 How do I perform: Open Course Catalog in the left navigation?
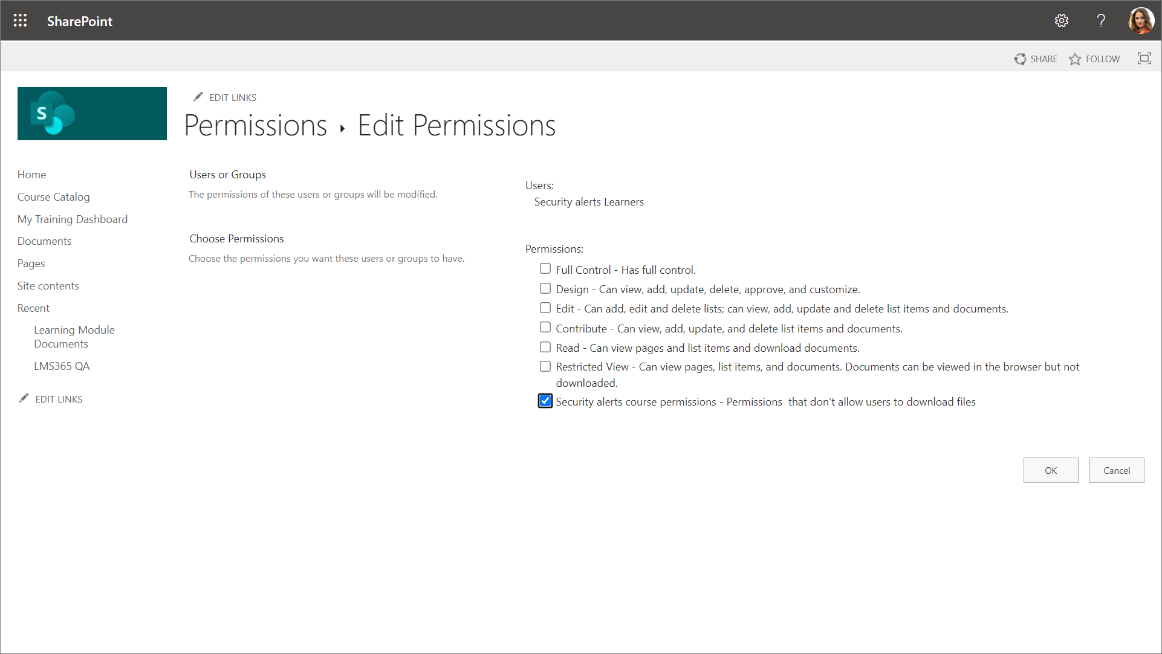coord(53,197)
